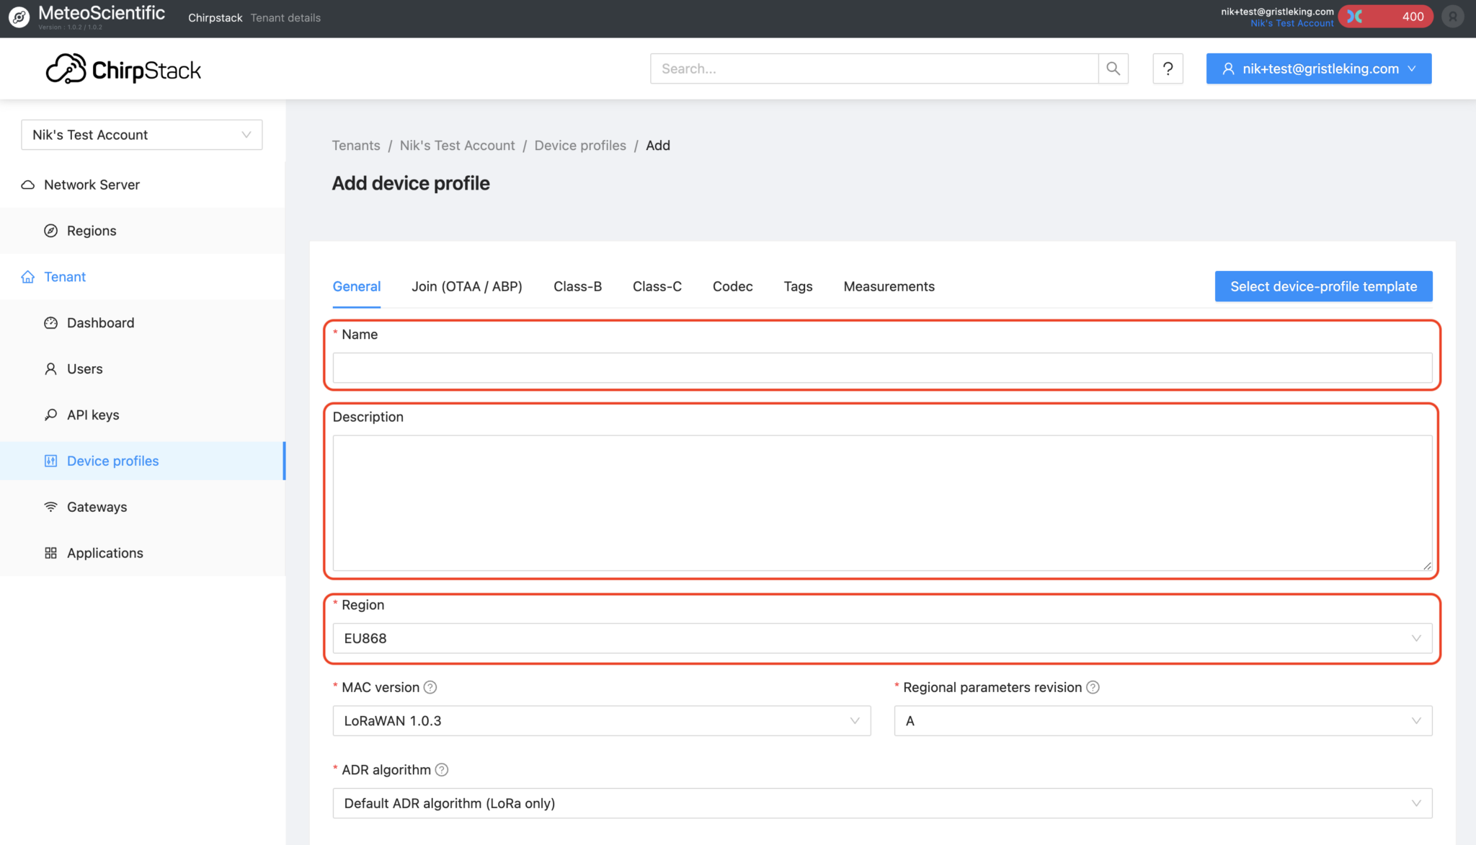The height and width of the screenshot is (845, 1476).
Task: Select the Network Server cloud icon
Action: pyautogui.click(x=27, y=185)
